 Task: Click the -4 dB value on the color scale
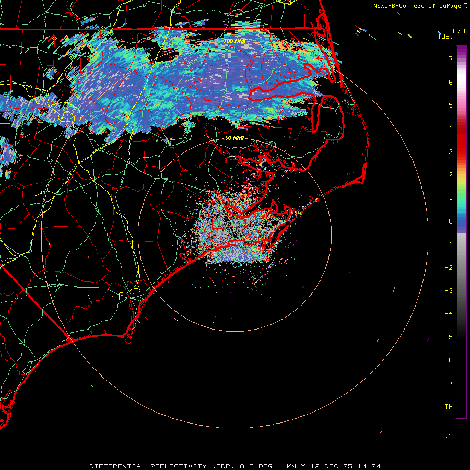pyautogui.click(x=449, y=314)
